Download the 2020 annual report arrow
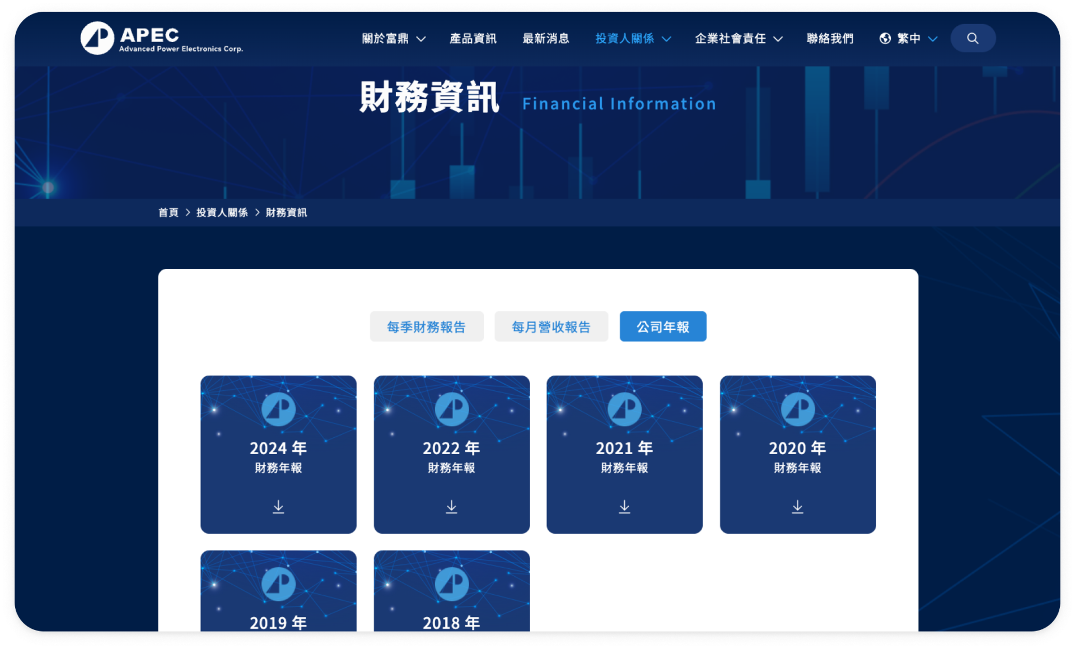Screen dimensions: 1075x649 [797, 507]
